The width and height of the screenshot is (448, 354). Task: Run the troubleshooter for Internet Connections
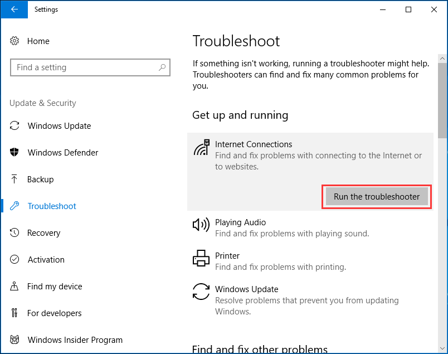377,196
